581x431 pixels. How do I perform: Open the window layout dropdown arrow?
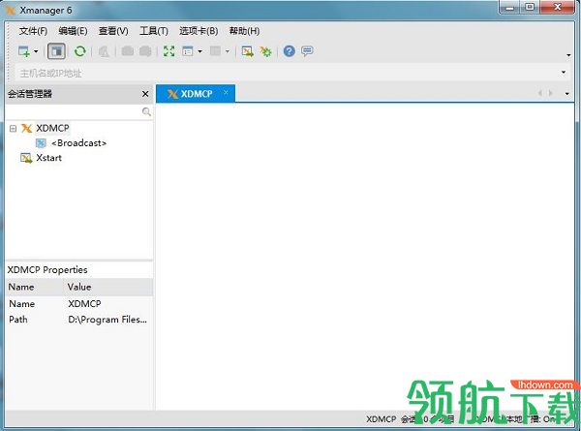pyautogui.click(x=199, y=51)
